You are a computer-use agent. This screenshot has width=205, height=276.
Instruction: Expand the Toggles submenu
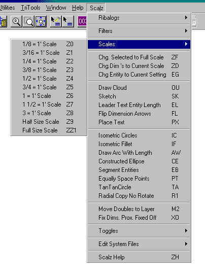coord(139,231)
